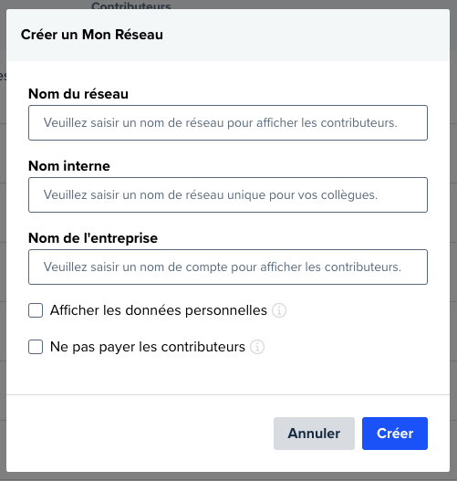Enable the Afficher les données personnelles checkbox
Image resolution: width=457 pixels, height=481 pixels.
(x=36, y=310)
